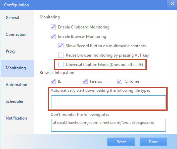This screenshot has width=177, height=149.
Task: Open the Scheduler tab
Action: [x=14, y=101]
